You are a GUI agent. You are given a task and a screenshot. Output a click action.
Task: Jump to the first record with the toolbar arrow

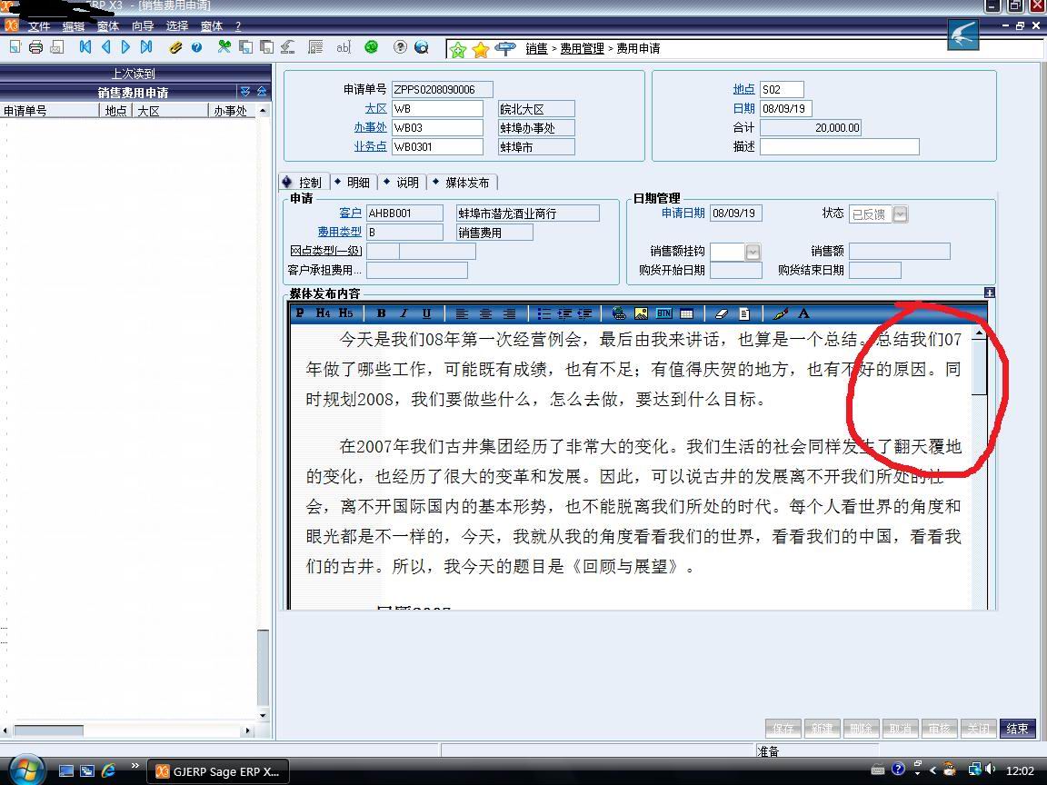pos(85,47)
